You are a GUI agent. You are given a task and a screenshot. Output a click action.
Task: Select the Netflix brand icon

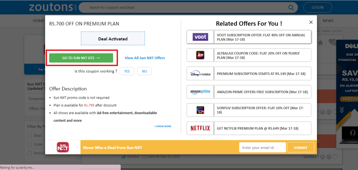click(200, 128)
